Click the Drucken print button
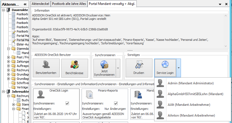232x123 pixels. pos(139,68)
